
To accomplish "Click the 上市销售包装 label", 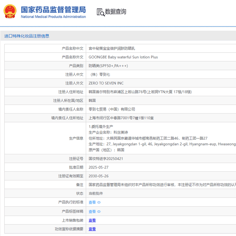I will point(73,220).
